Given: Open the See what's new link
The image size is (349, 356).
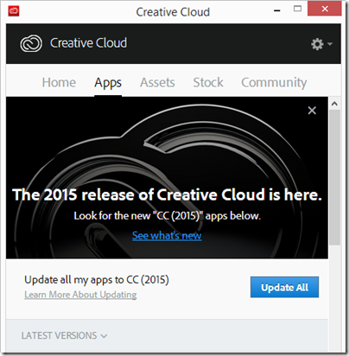Looking at the screenshot, I should coord(167,236).
